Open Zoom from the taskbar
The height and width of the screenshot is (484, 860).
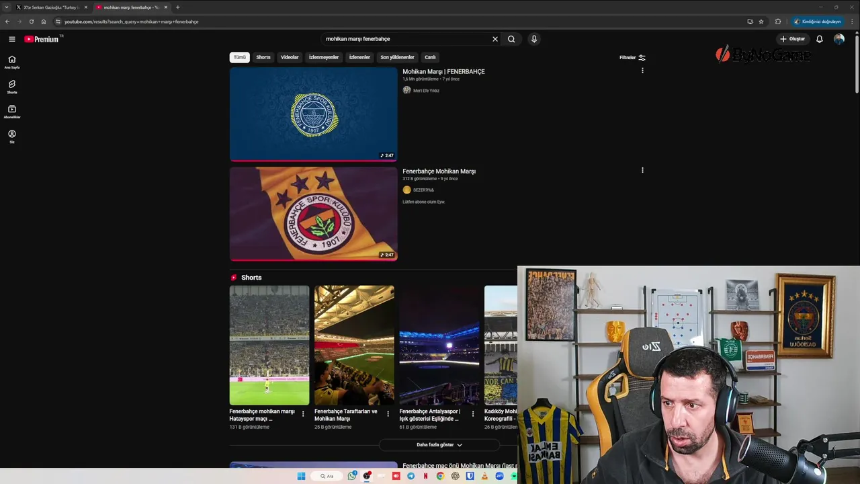499,476
